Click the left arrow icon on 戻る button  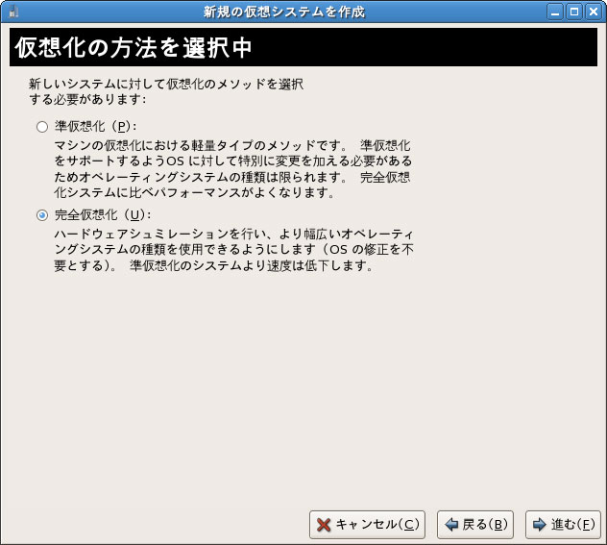pyautogui.click(x=450, y=525)
